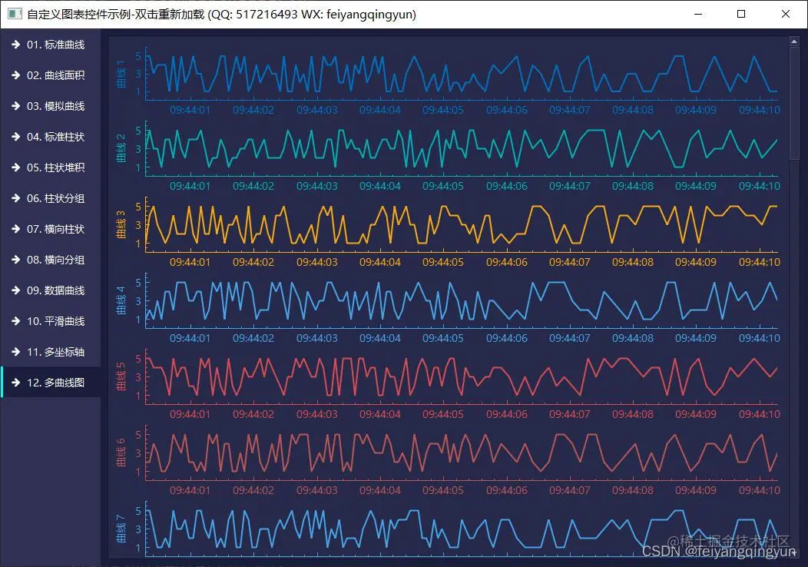Viewport: 808px width, 567px height.
Task: Click the arrow icon beside 02. 曲线面积
Action: coord(16,75)
